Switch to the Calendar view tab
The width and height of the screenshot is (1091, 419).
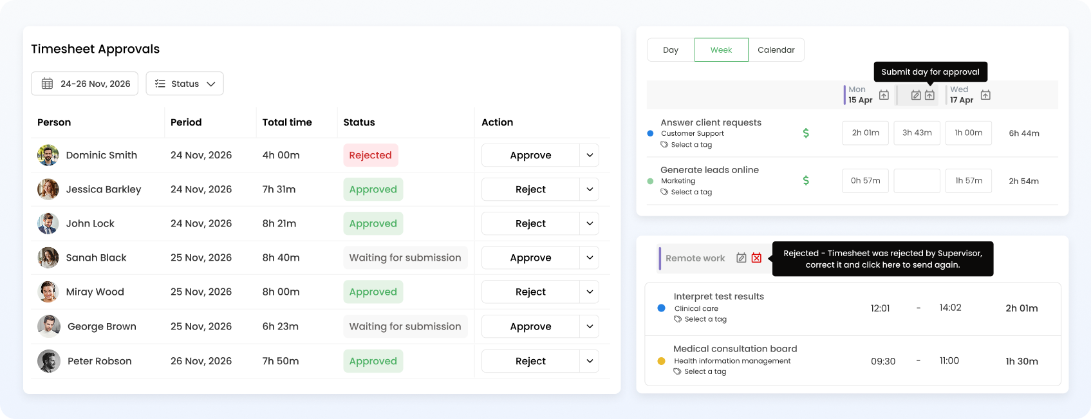(x=776, y=50)
